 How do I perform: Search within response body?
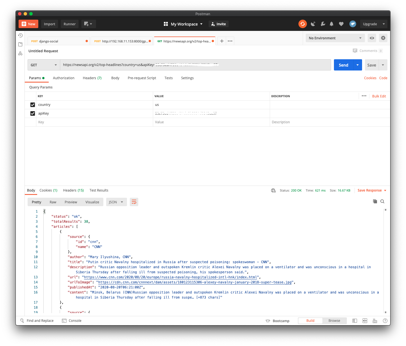tap(382, 201)
